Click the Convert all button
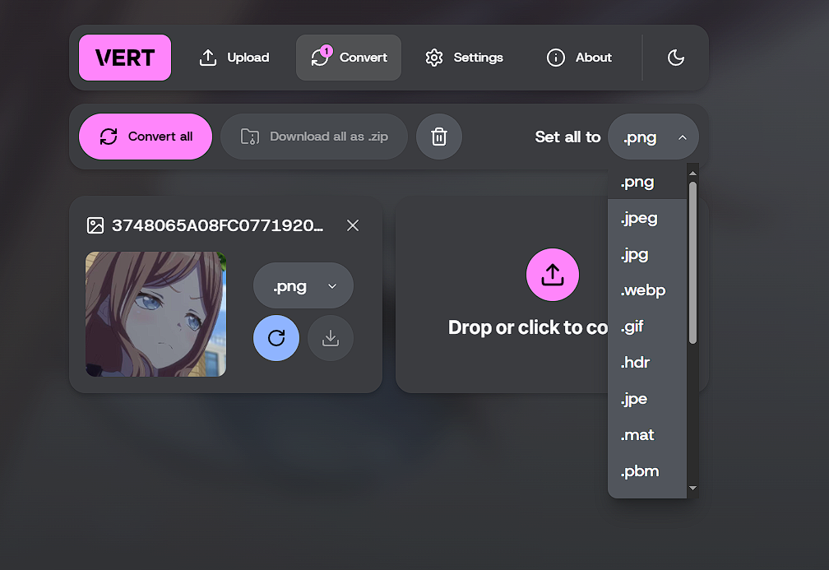This screenshot has height=570, width=829. click(146, 137)
